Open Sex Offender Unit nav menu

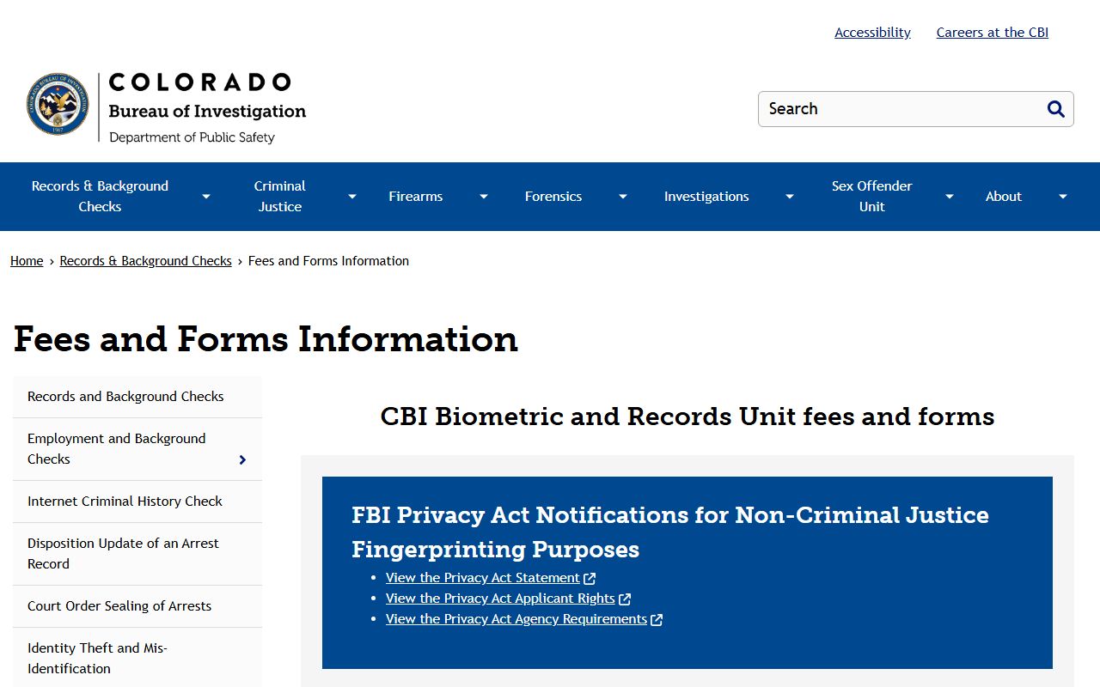[871, 197]
